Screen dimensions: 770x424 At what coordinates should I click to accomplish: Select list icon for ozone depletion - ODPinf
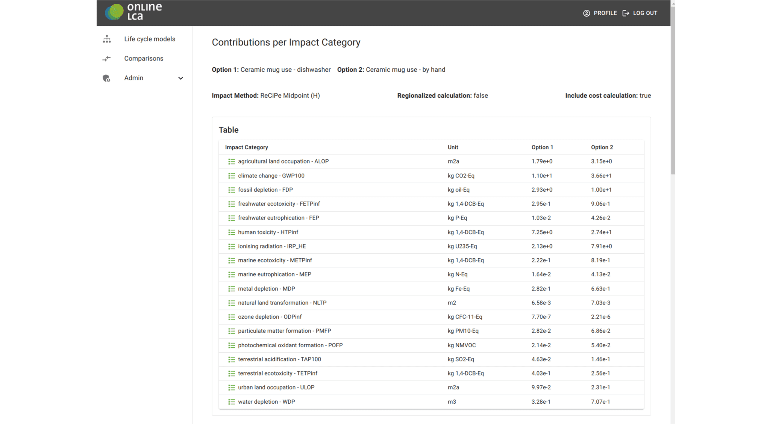(x=231, y=317)
